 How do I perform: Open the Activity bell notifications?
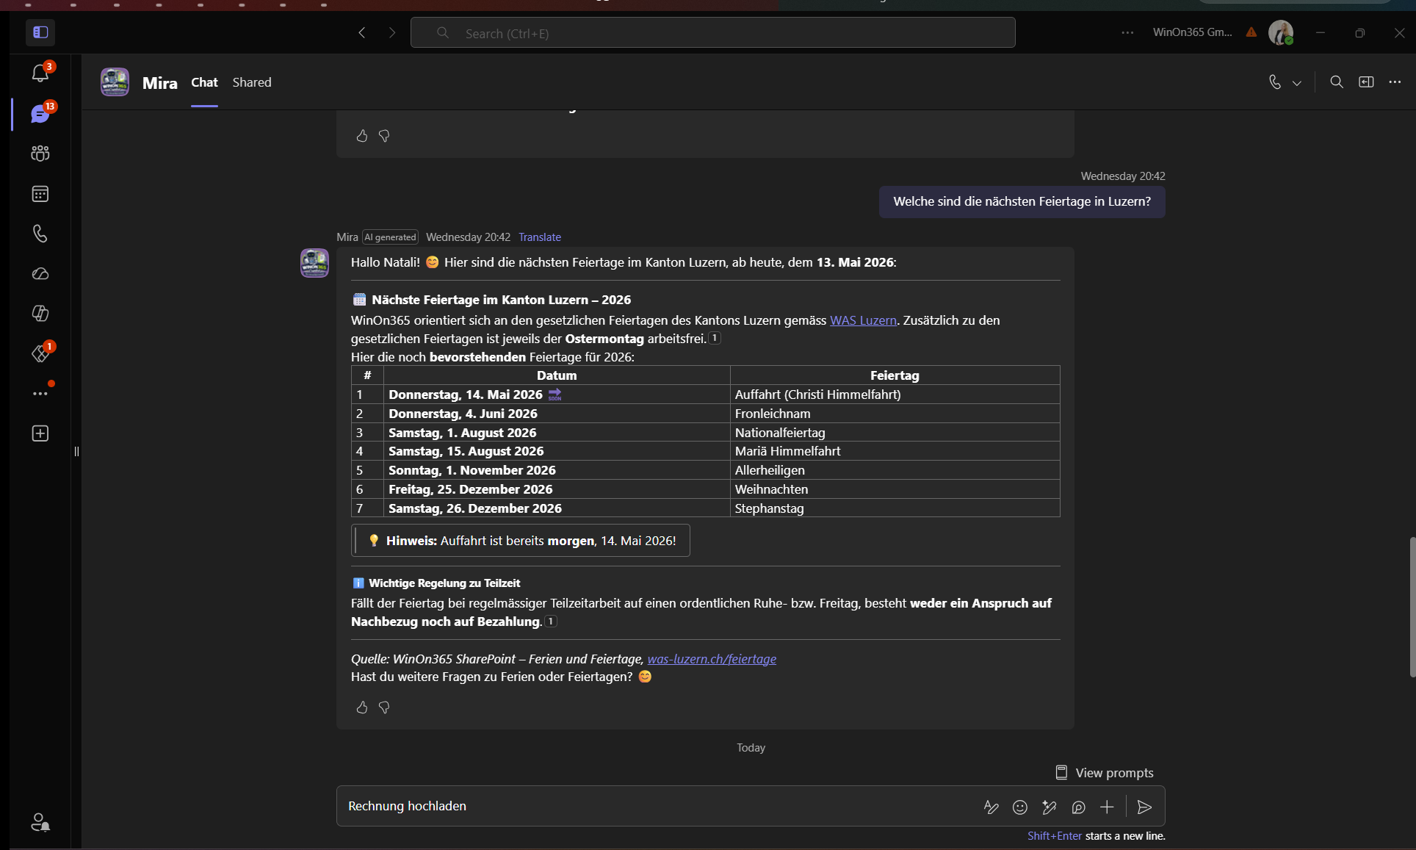coord(40,73)
